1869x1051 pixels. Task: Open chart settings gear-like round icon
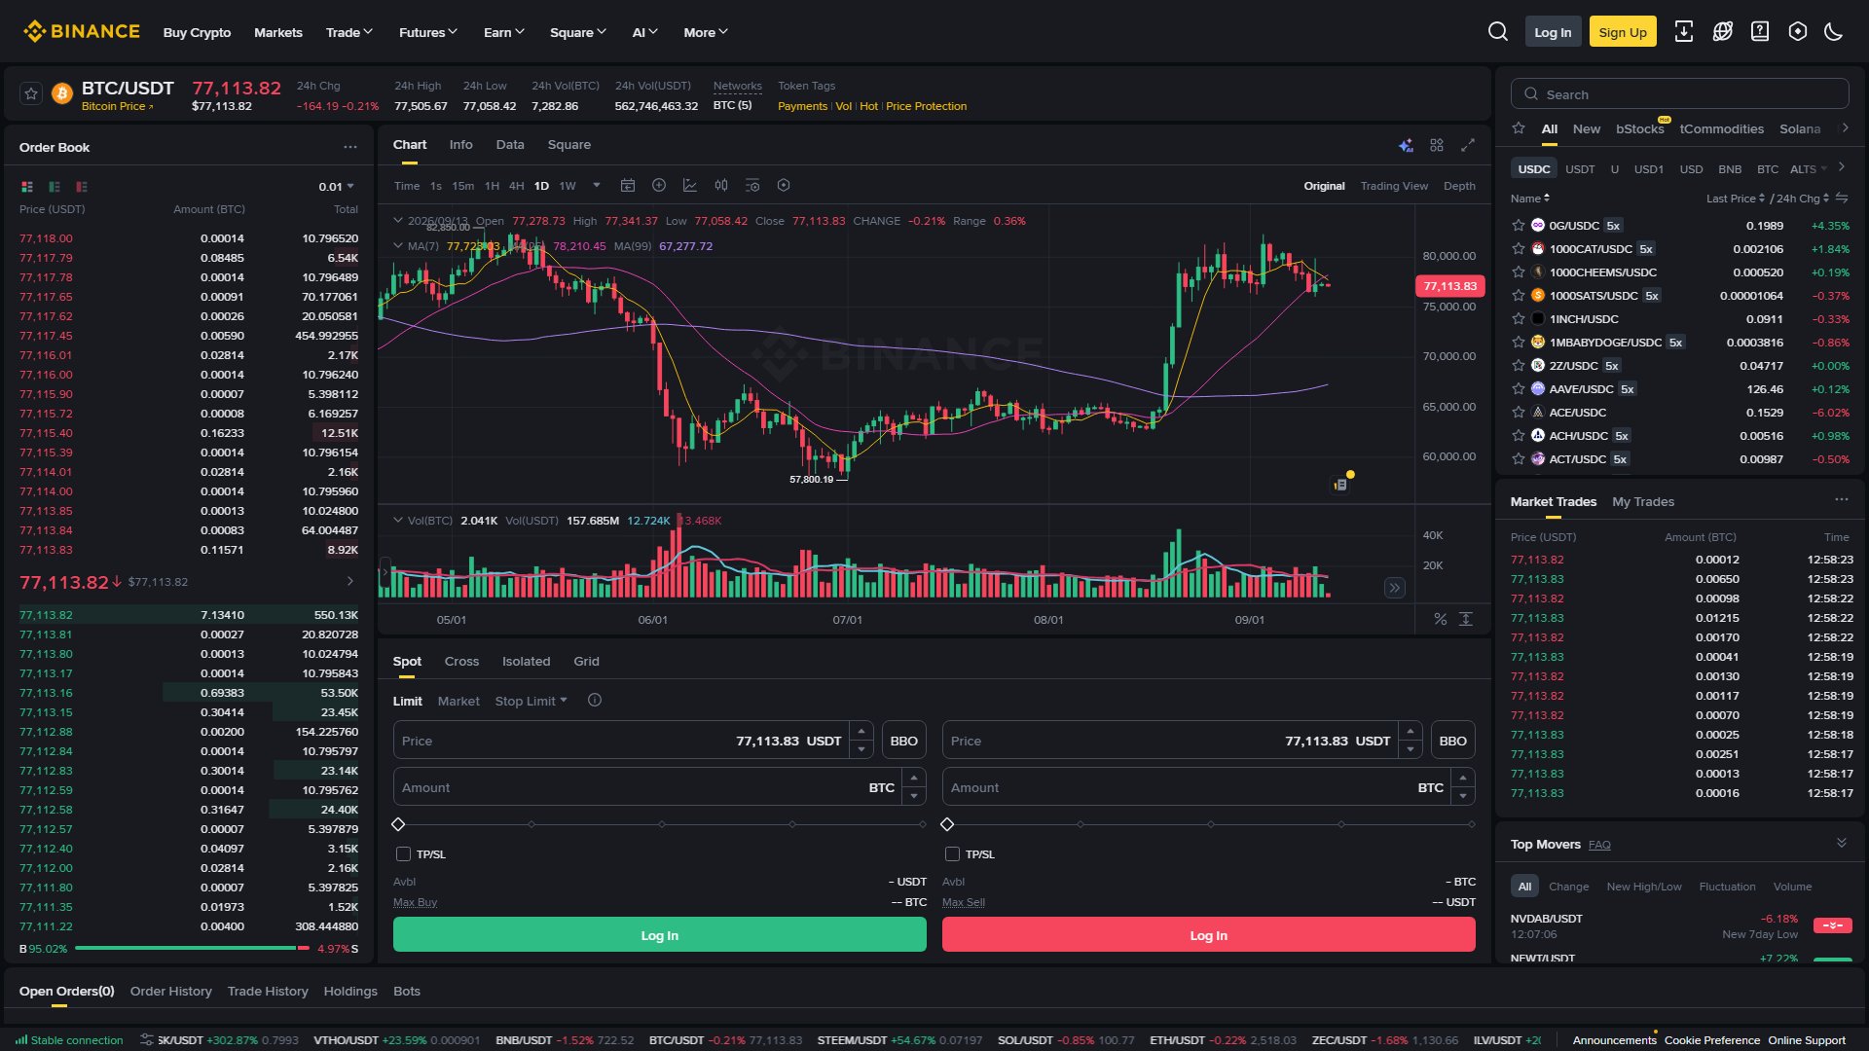pyautogui.click(x=784, y=185)
